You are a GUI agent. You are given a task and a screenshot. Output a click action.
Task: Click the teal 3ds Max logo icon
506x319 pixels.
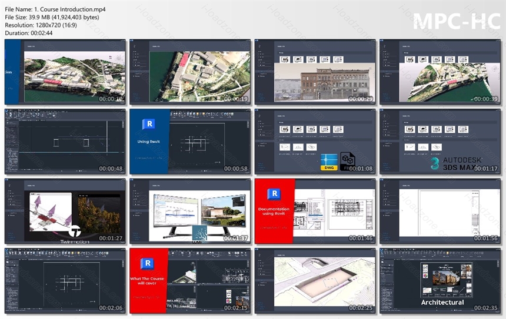pyautogui.click(x=435, y=163)
